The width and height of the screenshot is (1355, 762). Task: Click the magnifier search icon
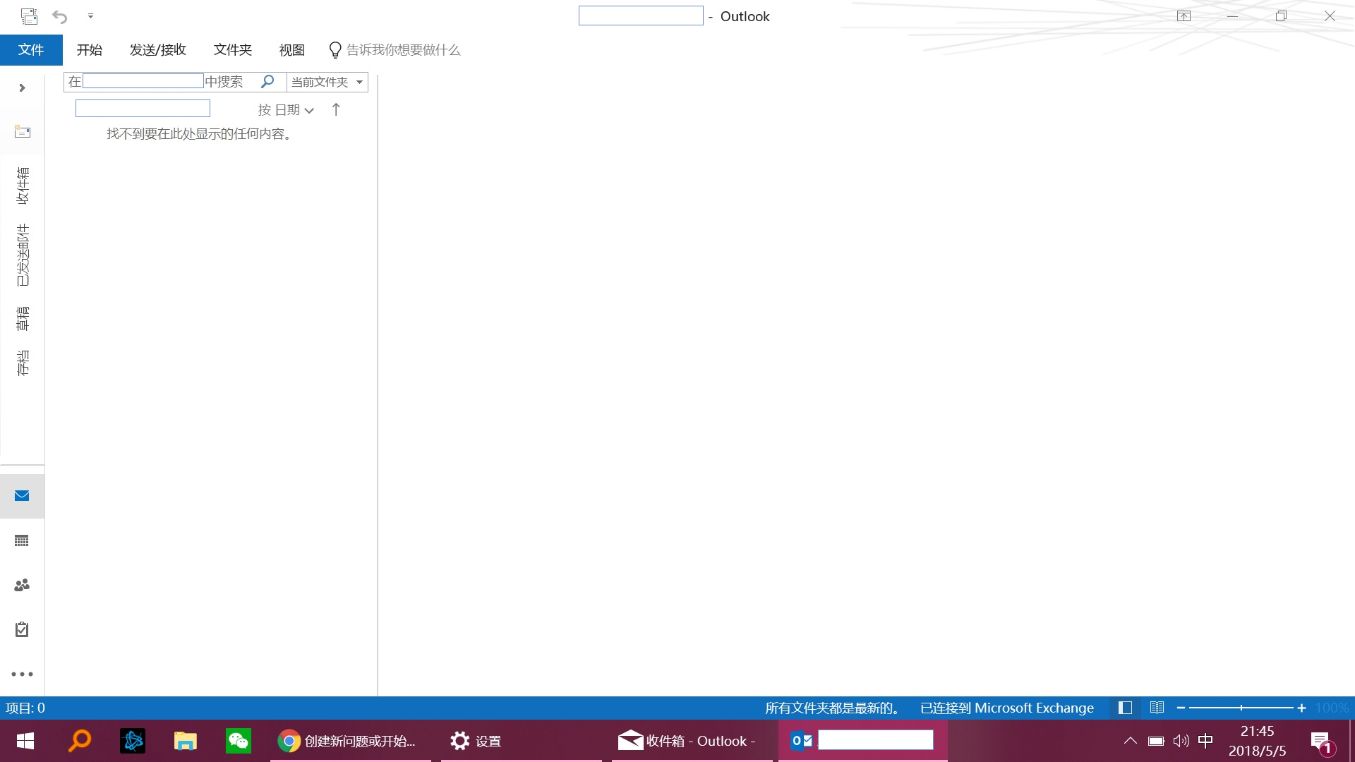click(267, 81)
